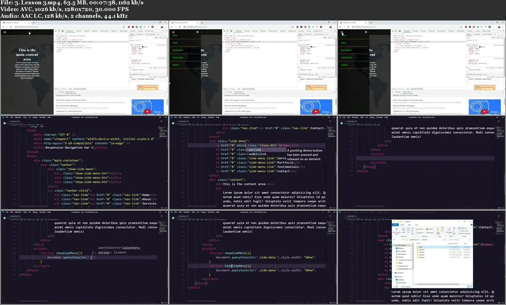
Task: Click Select all in the File Explorer ribbon
Action: (462, 228)
